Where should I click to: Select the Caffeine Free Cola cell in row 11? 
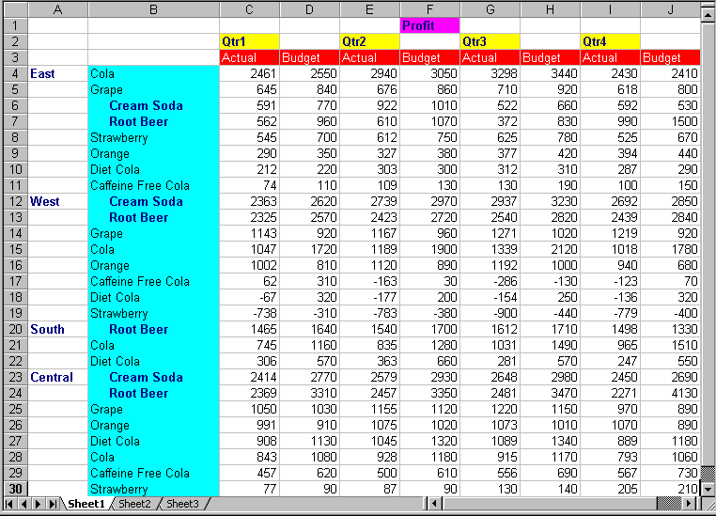[x=153, y=185]
